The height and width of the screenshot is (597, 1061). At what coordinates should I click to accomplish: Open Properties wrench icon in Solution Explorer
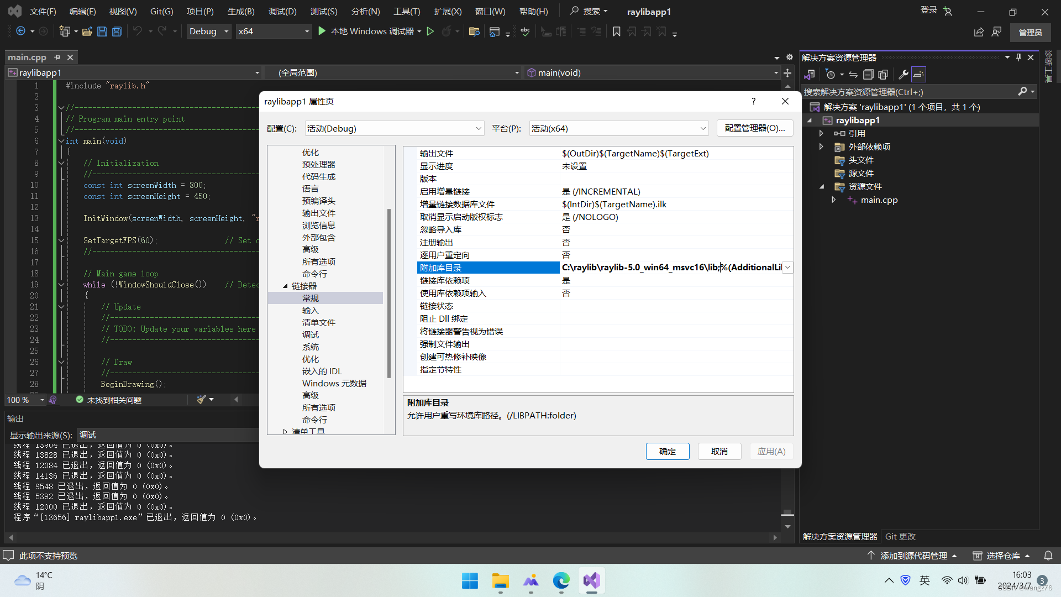[x=904, y=75]
